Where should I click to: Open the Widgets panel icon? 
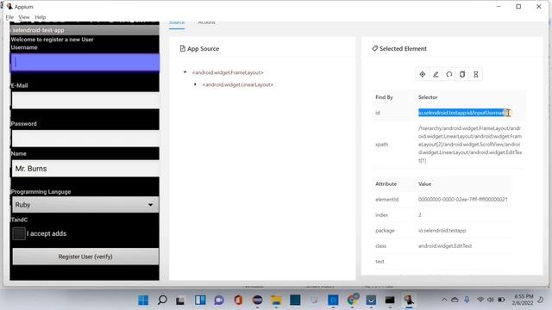click(x=200, y=300)
